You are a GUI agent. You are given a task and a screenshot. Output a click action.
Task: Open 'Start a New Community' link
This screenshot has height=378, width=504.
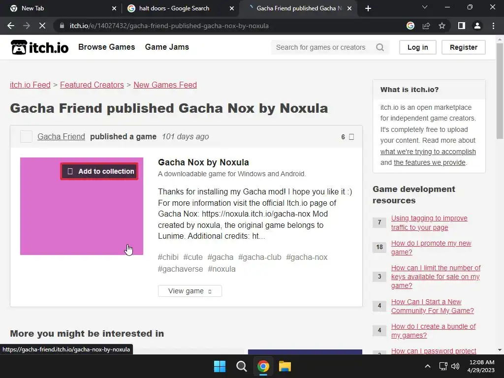click(x=432, y=306)
